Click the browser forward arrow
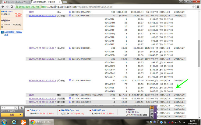 7,7
